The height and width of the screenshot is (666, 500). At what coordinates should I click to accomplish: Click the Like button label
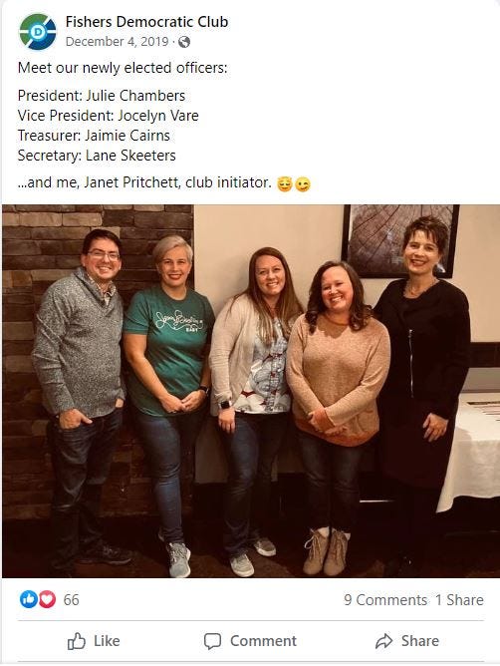(x=107, y=640)
